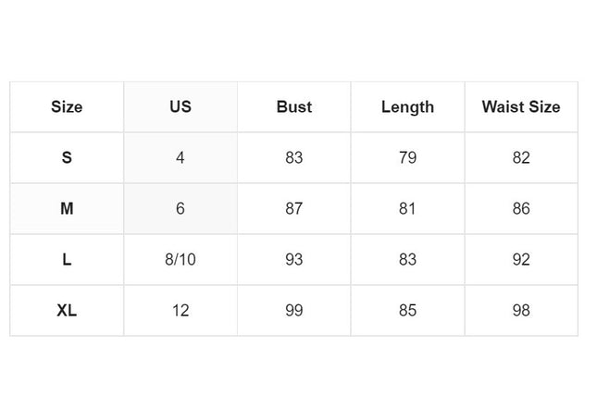Click the waist size 82 cell

click(x=521, y=157)
